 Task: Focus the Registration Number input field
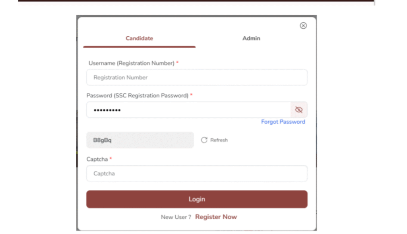[x=197, y=78]
